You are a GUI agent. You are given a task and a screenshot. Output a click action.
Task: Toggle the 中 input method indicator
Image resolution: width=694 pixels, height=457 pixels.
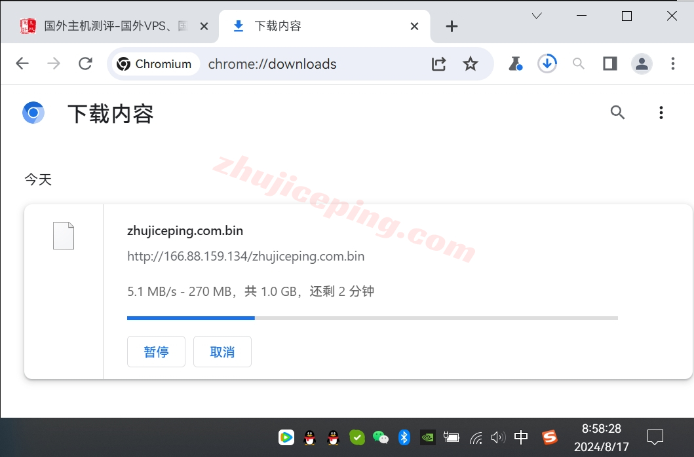[x=521, y=437]
